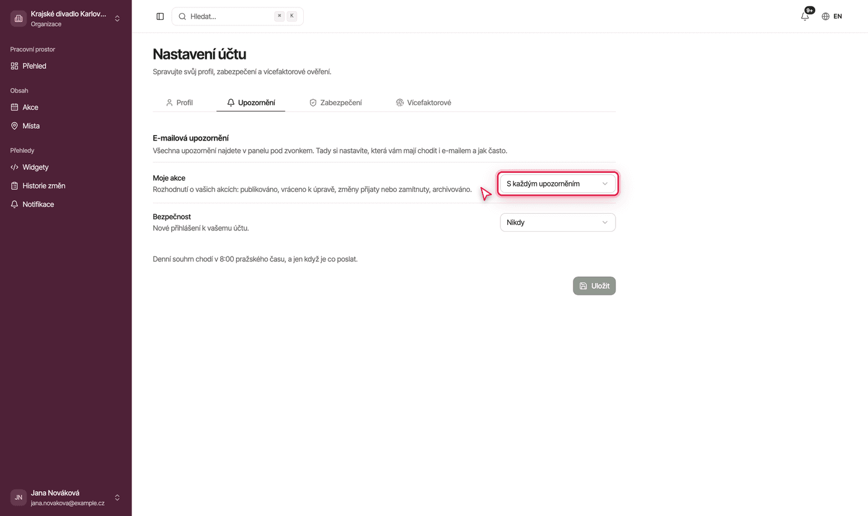This screenshot has width=868, height=516.
Task: Open the notifications bell in header
Action: (x=805, y=16)
